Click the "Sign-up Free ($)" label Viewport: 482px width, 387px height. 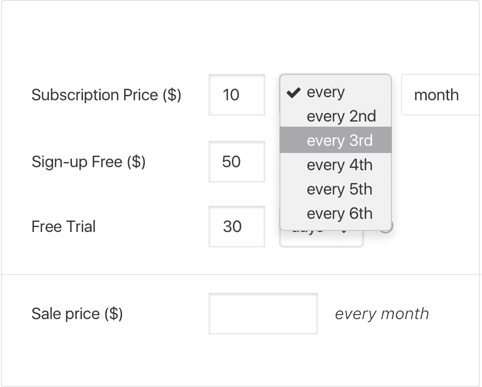click(x=88, y=162)
